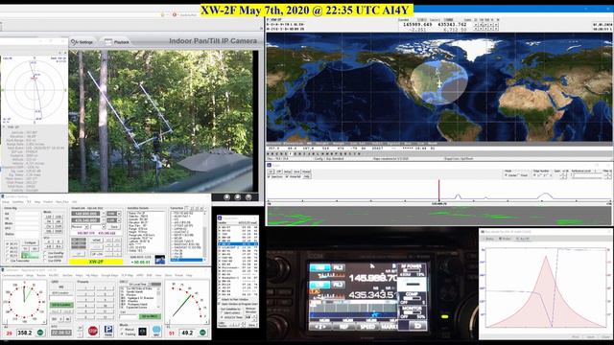
Task: Click the polar sky plot in tracking window
Action: pyautogui.click(x=35, y=90)
